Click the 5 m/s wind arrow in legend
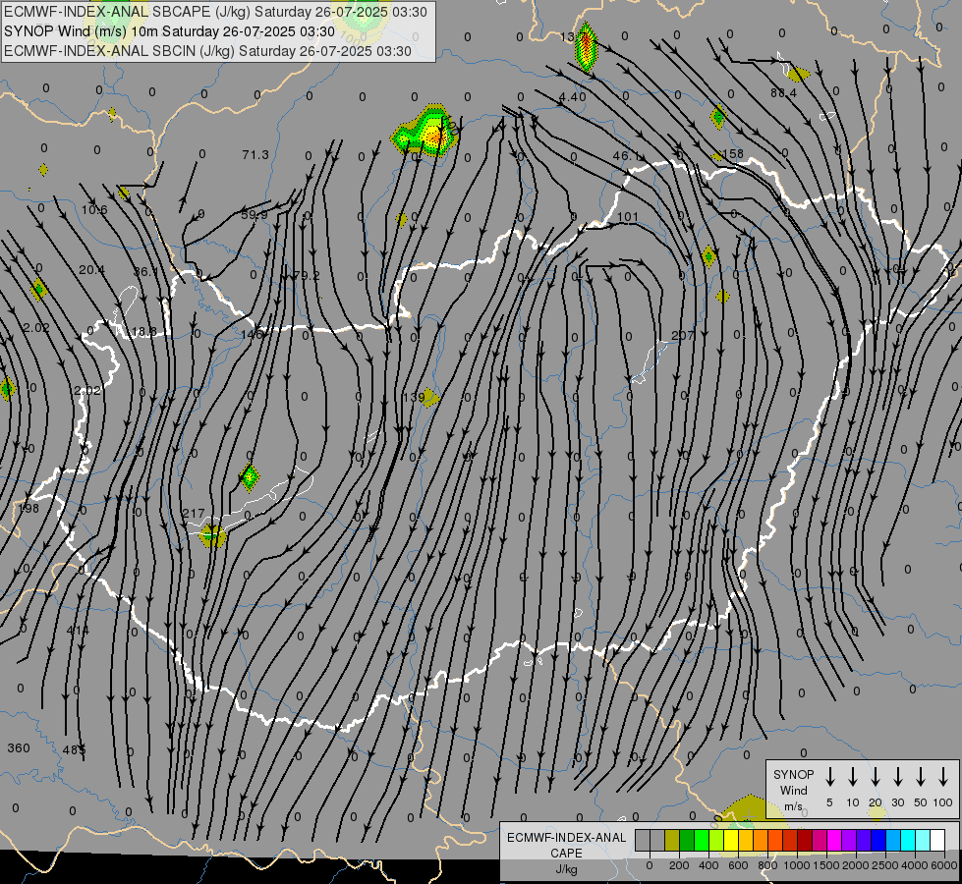 click(x=829, y=777)
